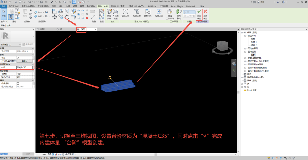The height and width of the screenshot is (160, 308).
Task: Click the align tool icon in modify panel
Action: pyautogui.click(x=54, y=11)
